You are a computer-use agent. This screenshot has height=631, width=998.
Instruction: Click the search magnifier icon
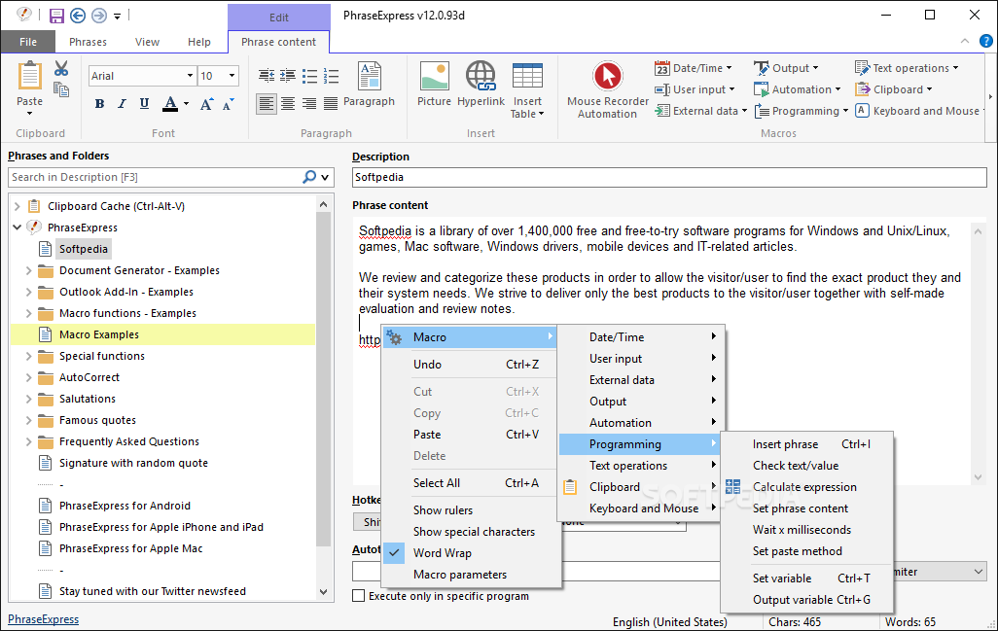(309, 177)
